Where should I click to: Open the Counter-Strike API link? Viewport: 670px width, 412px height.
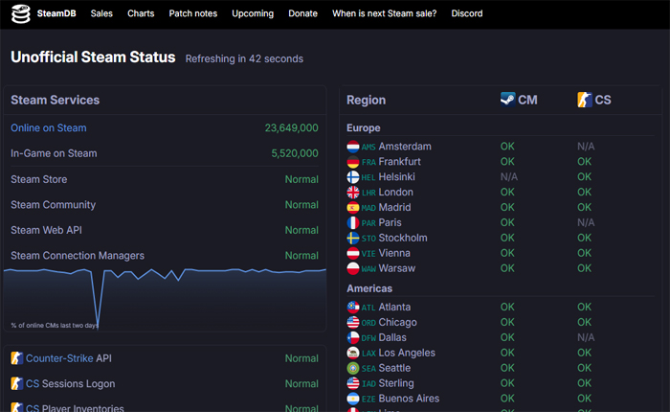(x=68, y=358)
